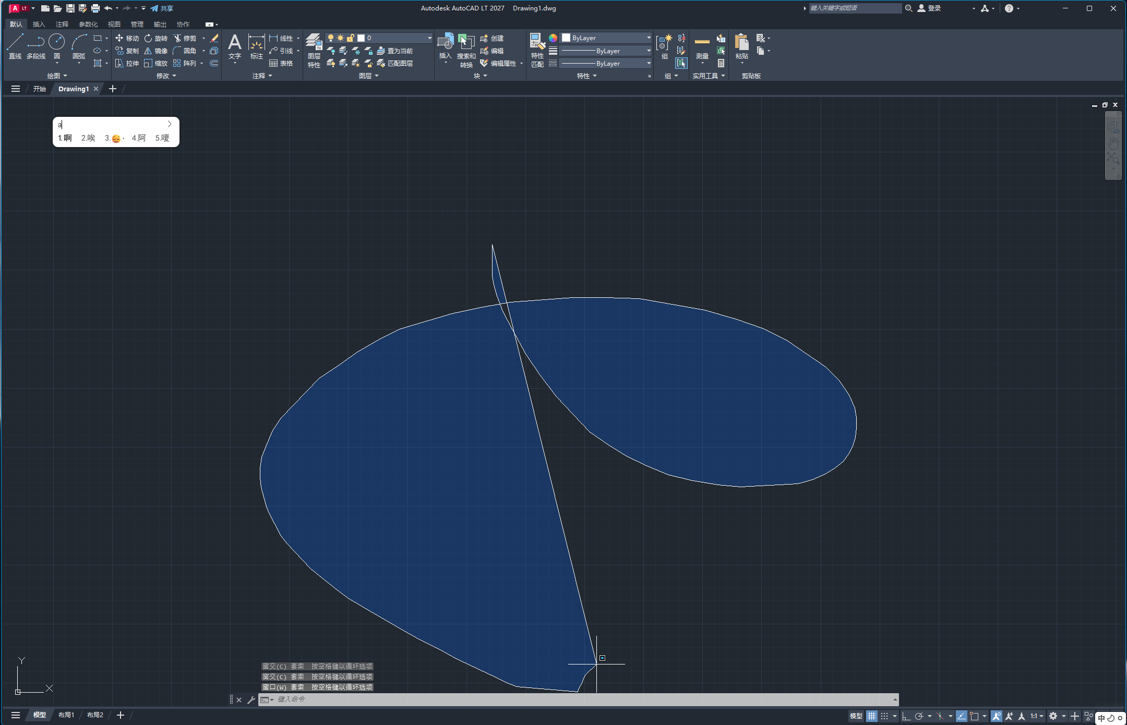
Task: Select the 圆 circle tool
Action: coord(56,46)
